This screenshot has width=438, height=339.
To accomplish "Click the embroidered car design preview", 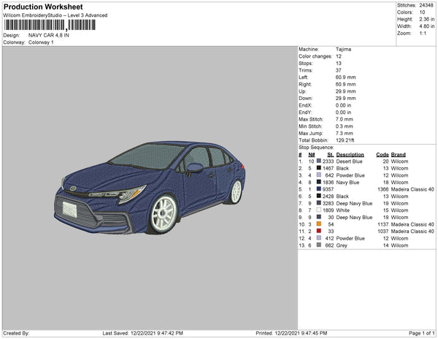I will click(150, 186).
